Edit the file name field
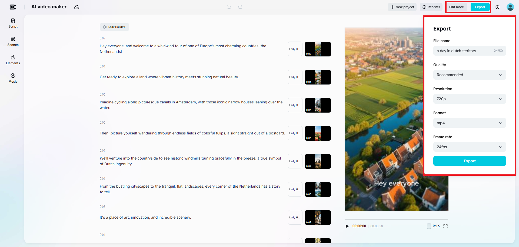The width and height of the screenshot is (519, 247). [x=465, y=51]
